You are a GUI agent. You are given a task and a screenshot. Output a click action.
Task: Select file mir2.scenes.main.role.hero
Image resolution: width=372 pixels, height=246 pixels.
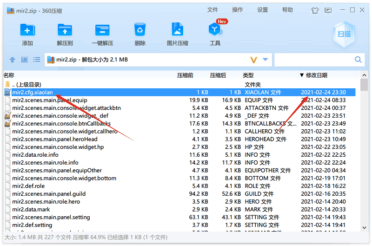(179, 202)
